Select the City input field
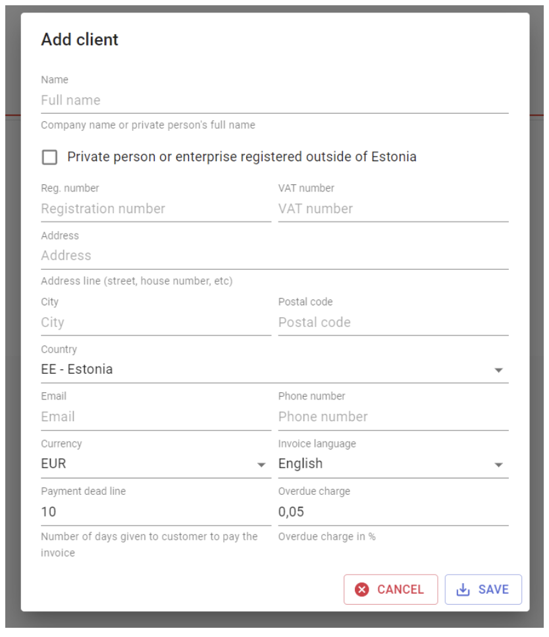549x637 pixels. point(156,322)
